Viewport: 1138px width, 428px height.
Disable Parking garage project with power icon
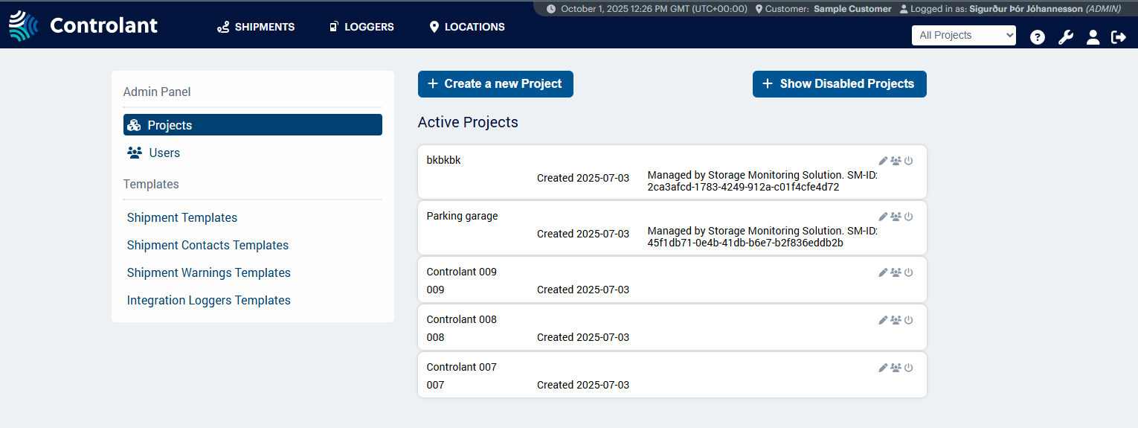908,217
